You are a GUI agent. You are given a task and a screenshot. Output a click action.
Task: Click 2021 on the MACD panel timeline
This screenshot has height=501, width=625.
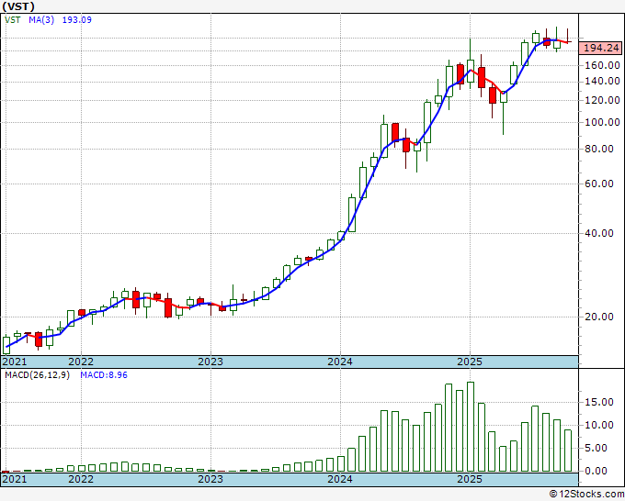[x=15, y=479]
